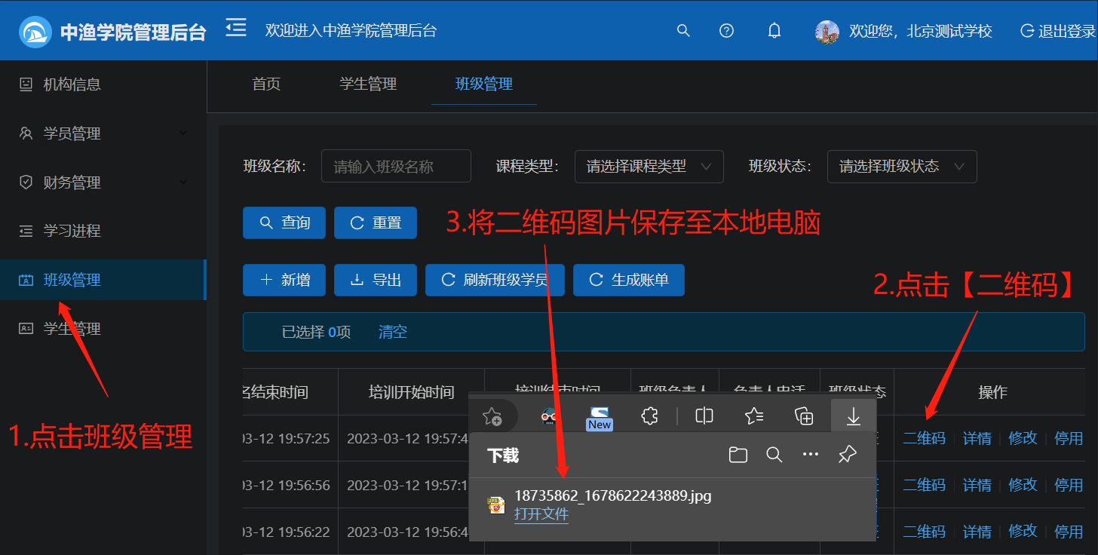
Task: Click the 导出 button
Action: (376, 280)
